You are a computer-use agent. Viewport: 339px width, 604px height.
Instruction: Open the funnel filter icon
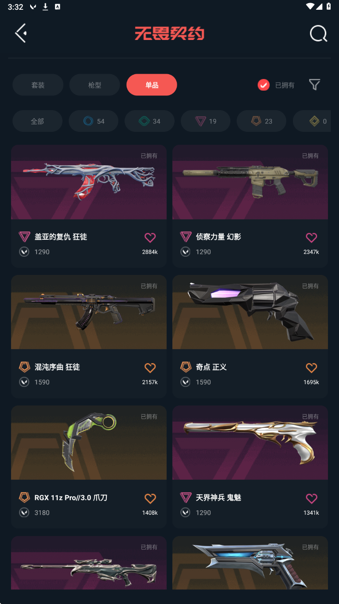[315, 84]
